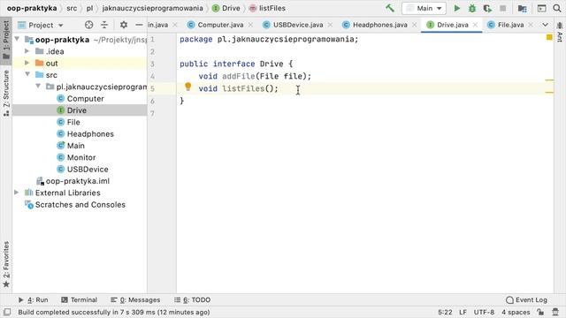This screenshot has width=566, height=318.
Task: Open the Event Log
Action: pyautogui.click(x=527, y=299)
